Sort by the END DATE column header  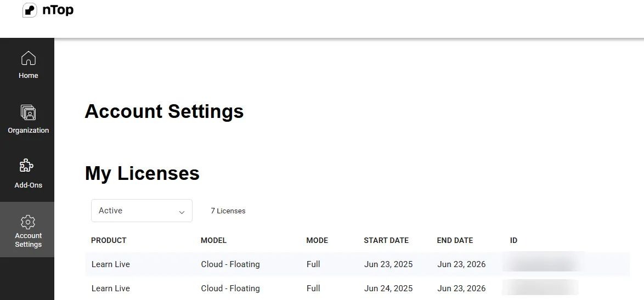pos(455,240)
